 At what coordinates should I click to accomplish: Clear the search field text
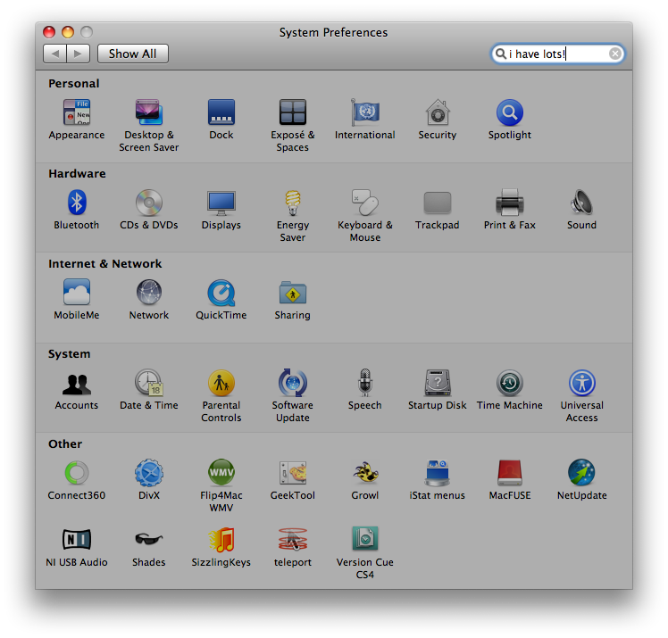click(614, 54)
